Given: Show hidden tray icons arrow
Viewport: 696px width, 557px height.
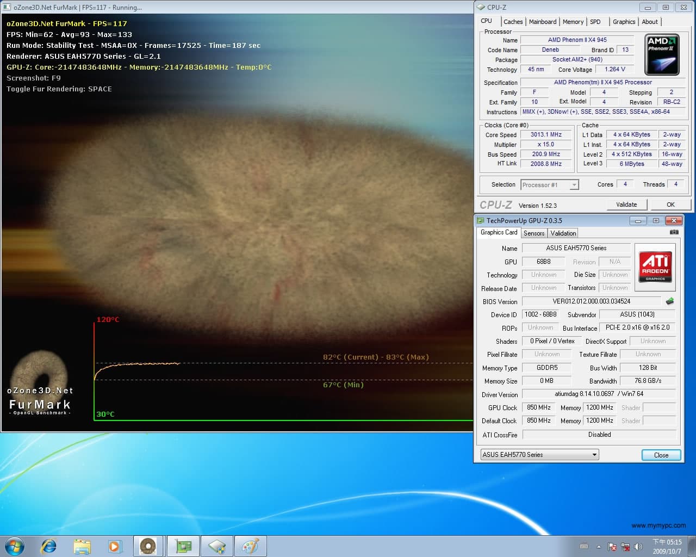Looking at the screenshot, I should tap(599, 547).
